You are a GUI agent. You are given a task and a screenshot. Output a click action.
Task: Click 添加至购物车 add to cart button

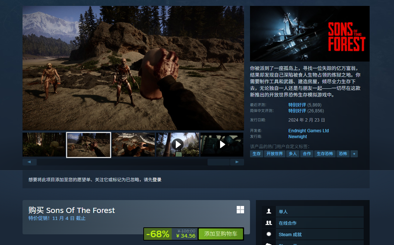click(220, 234)
